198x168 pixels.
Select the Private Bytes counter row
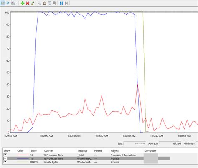click(x=86, y=162)
